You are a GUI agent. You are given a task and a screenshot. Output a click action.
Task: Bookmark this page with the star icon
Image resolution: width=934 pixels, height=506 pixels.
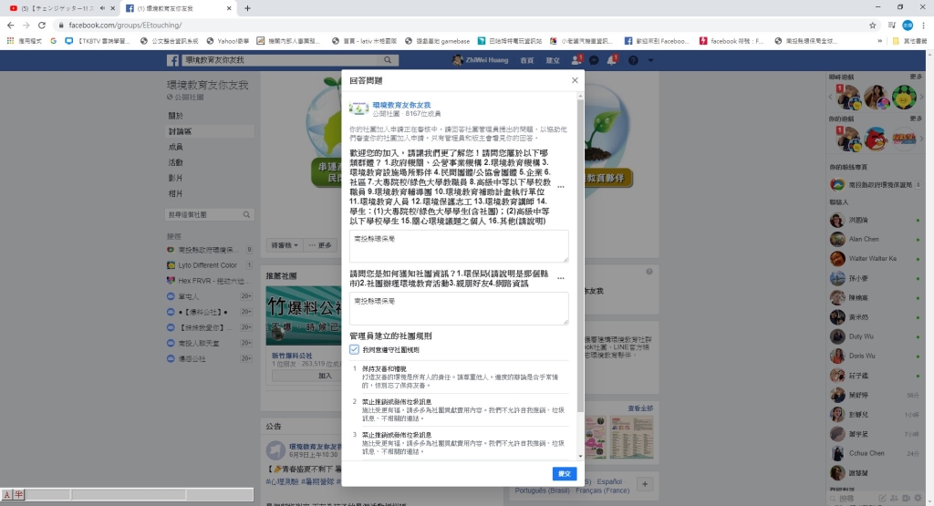point(873,25)
